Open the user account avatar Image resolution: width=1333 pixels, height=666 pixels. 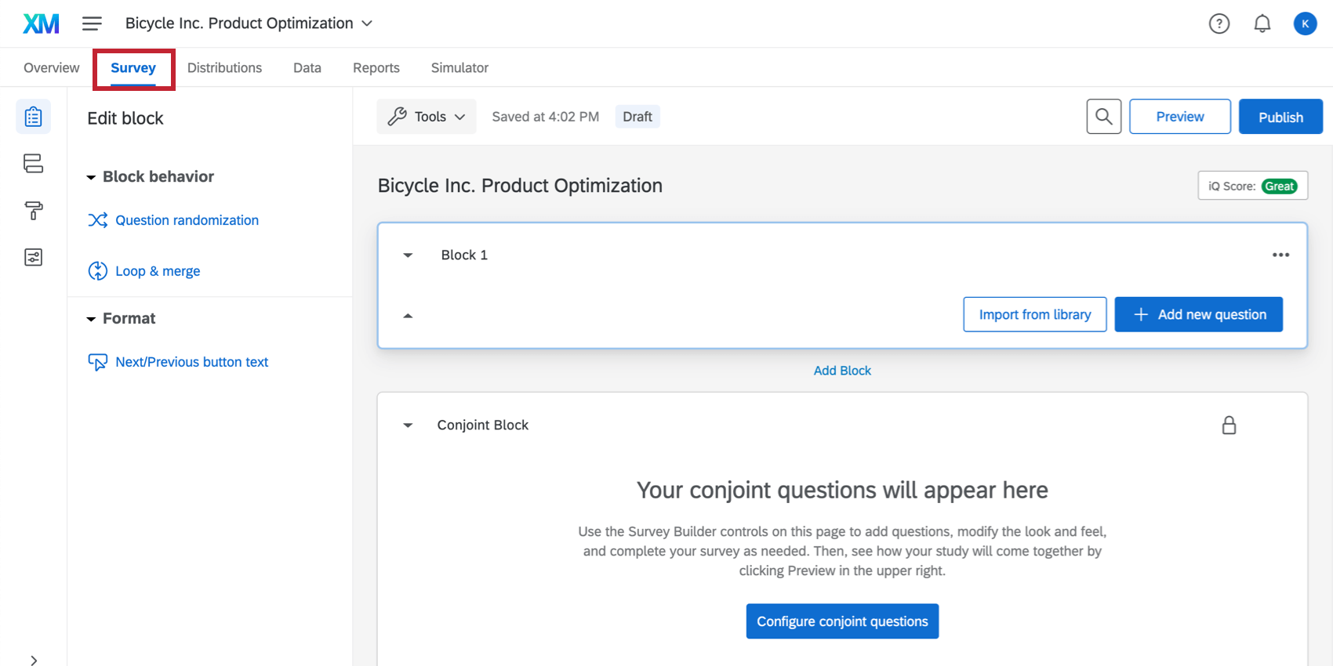[x=1305, y=24]
